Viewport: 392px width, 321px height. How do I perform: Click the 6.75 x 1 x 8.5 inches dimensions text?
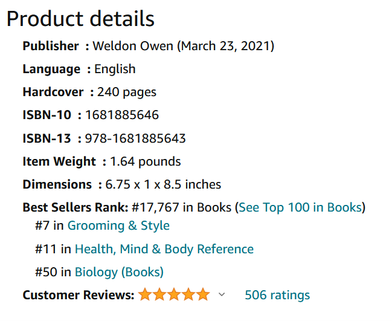163,184
